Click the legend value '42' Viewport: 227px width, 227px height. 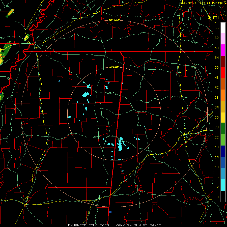pyautogui.click(x=217, y=88)
